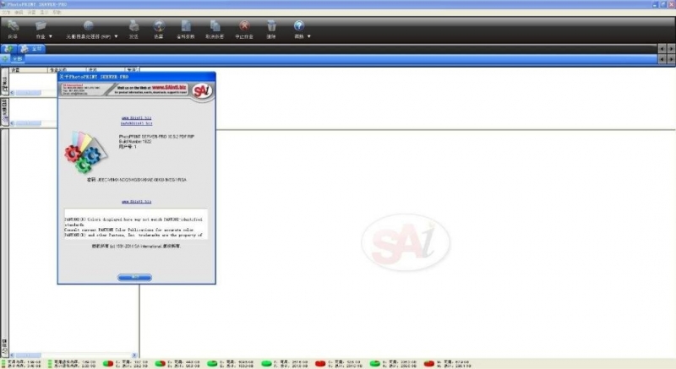The image size is (676, 369).
Task: Click the PANTONE notice text box
Action: click(x=136, y=225)
